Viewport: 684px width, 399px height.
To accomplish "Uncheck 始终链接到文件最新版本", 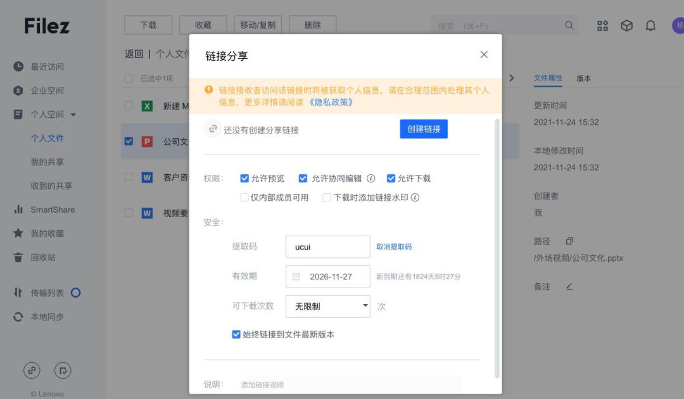I will [x=237, y=334].
